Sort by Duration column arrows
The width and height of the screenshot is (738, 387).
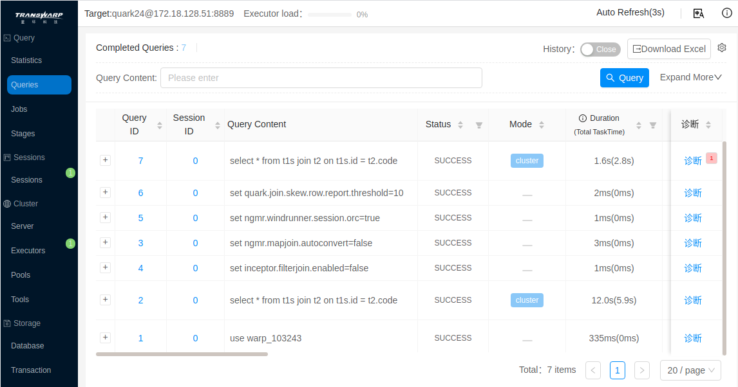639,125
